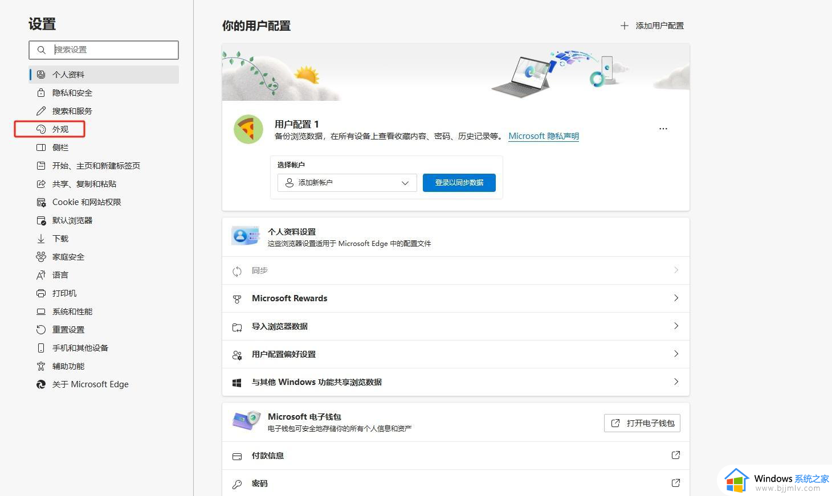Screen dimensions: 832x496
Task: Click the key icon beside 密码
Action: 237,484
